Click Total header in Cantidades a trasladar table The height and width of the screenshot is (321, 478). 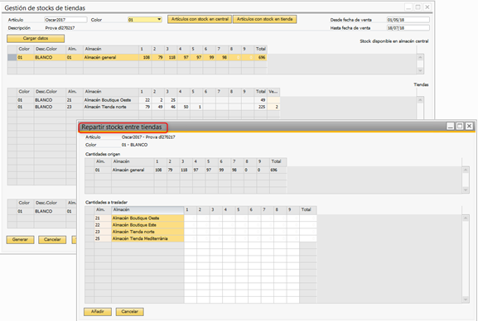[x=308, y=209]
